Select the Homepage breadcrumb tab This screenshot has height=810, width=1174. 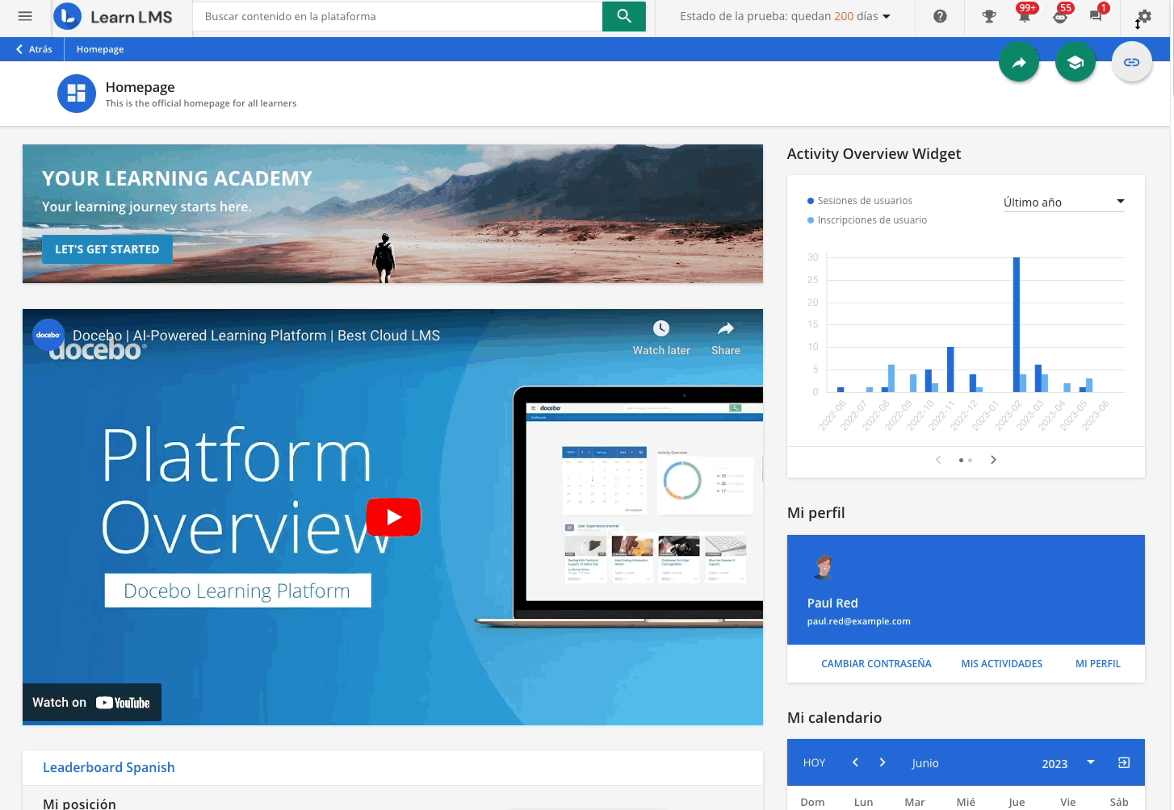[100, 49]
